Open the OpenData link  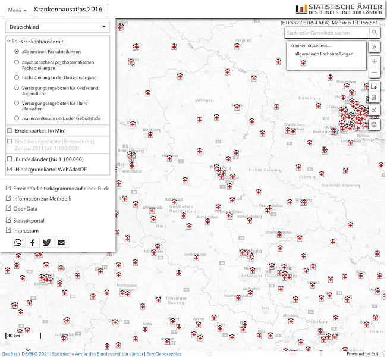point(25,209)
